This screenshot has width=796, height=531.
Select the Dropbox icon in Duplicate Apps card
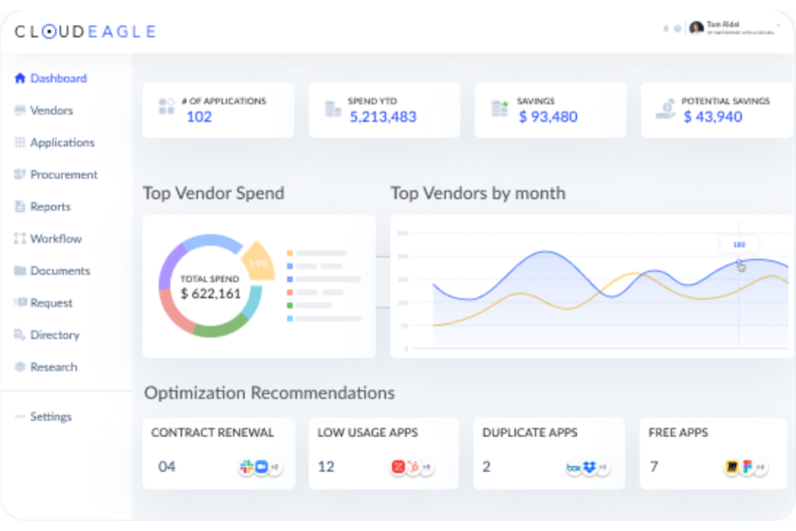pyautogui.click(x=589, y=467)
